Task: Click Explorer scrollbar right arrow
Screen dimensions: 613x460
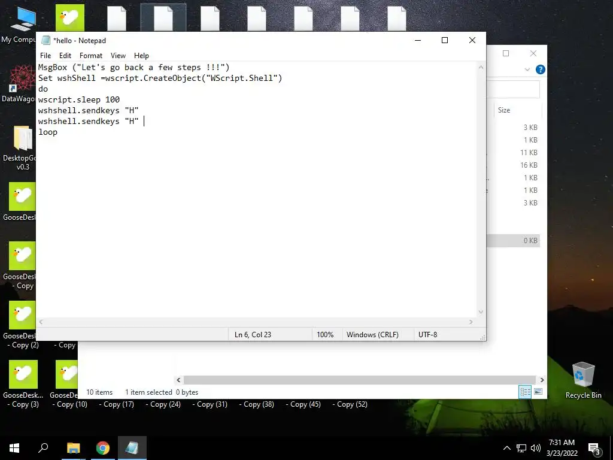Action: pyautogui.click(x=542, y=380)
